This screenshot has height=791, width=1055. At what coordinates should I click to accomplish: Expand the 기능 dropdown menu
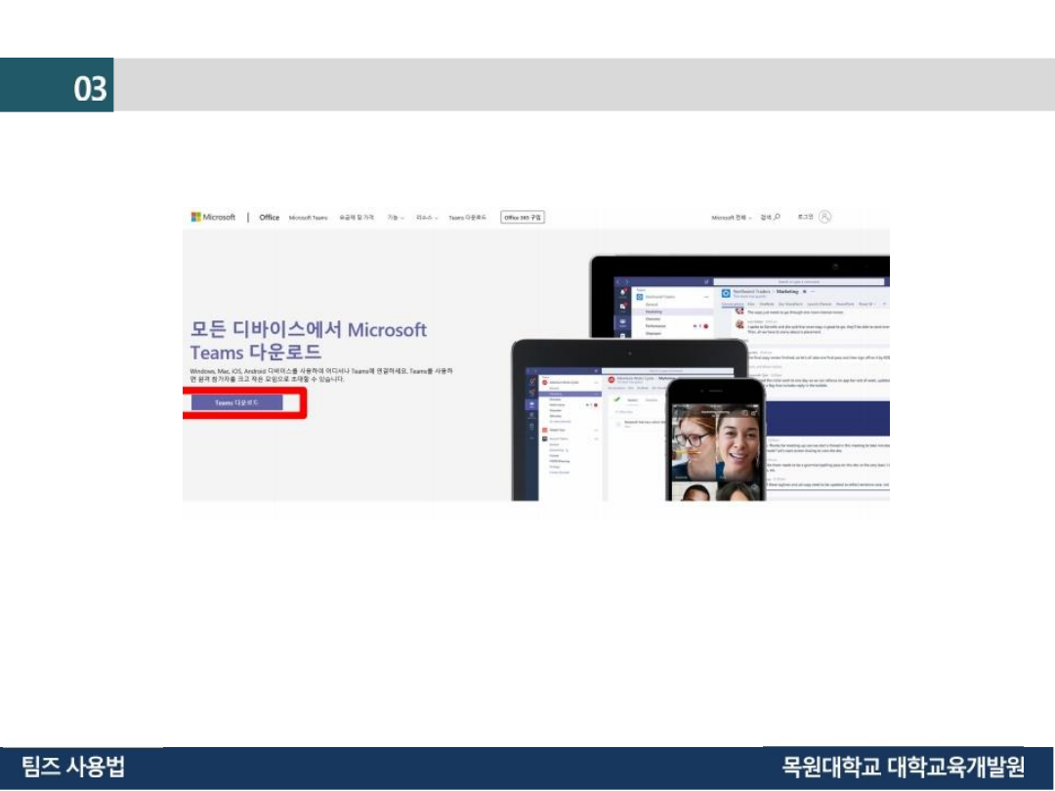396,218
